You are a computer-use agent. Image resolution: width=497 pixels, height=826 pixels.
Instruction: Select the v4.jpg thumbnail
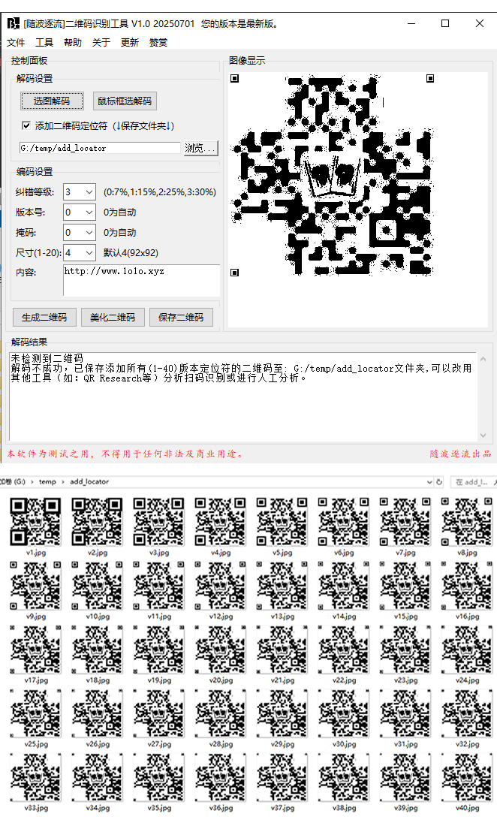(221, 522)
